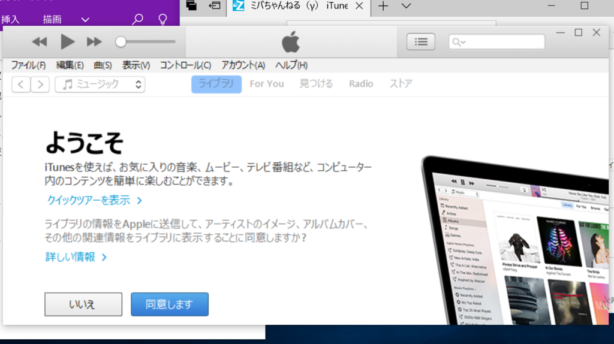Skip forward with the fast-forward button
The image size is (614, 344).
(94, 41)
